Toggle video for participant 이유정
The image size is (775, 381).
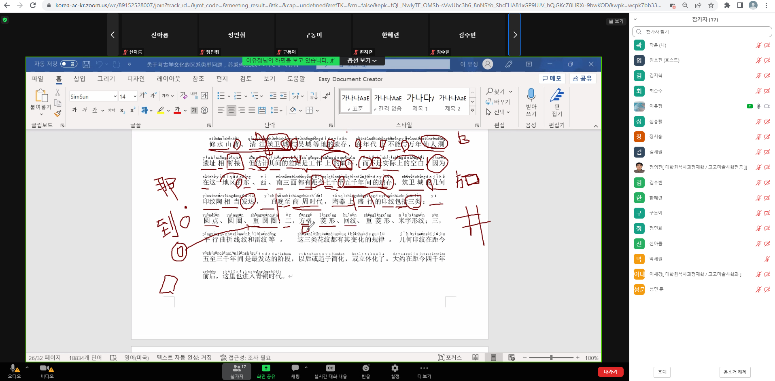tap(767, 106)
